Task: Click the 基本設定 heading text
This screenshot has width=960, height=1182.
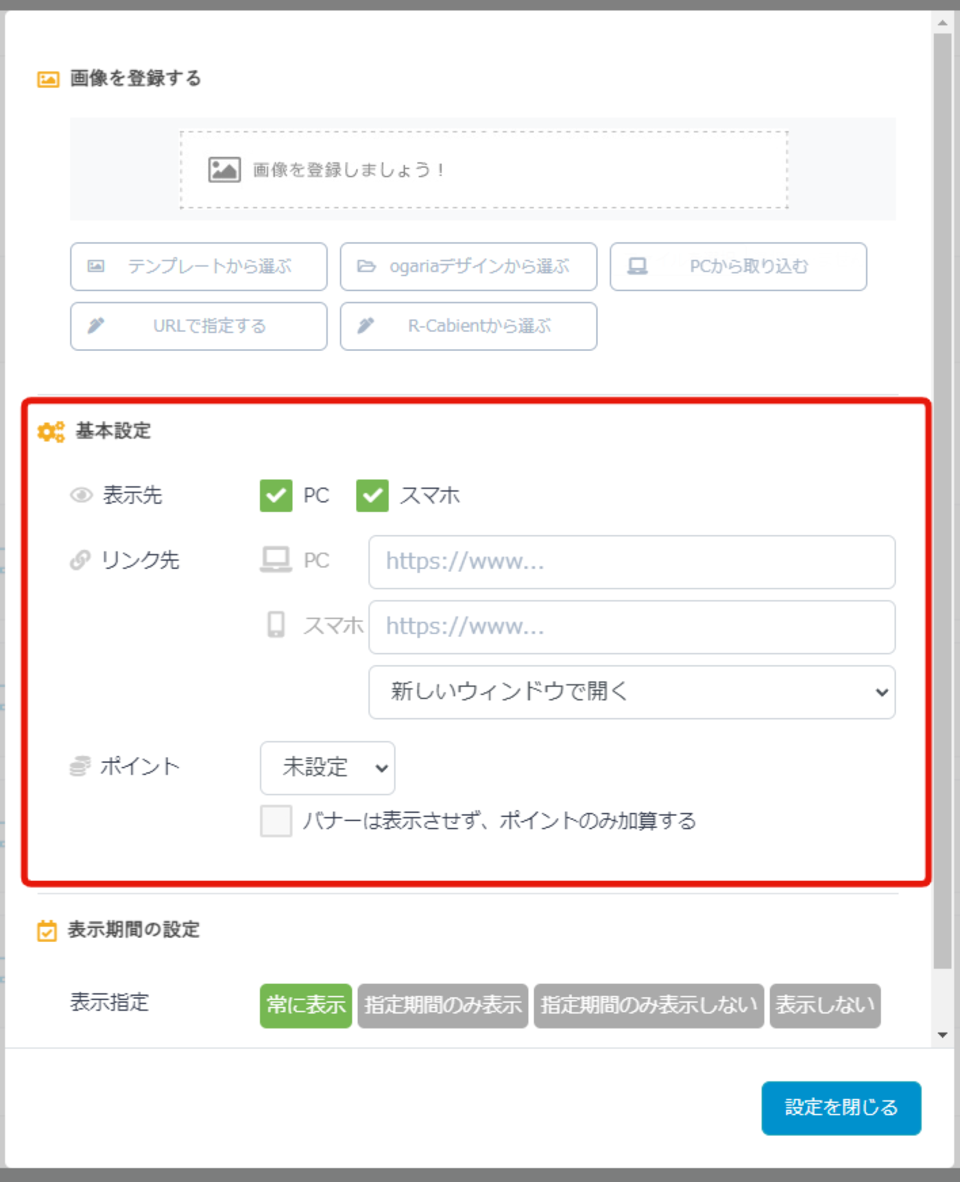Action: pyautogui.click(x=113, y=431)
